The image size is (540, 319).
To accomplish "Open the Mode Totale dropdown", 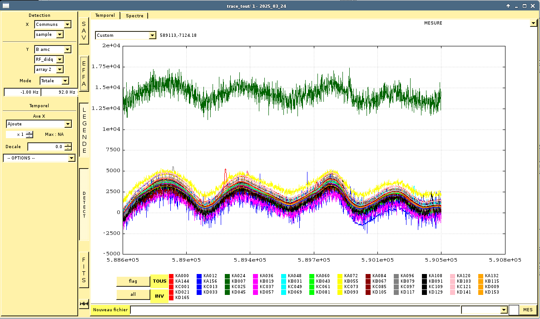I will [54, 81].
